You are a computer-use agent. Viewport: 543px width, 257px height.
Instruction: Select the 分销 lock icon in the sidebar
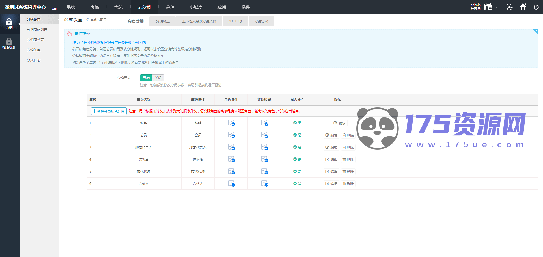(x=9, y=22)
